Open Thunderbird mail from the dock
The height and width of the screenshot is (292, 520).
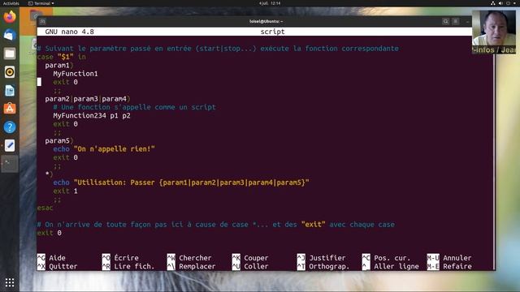pos(10,35)
